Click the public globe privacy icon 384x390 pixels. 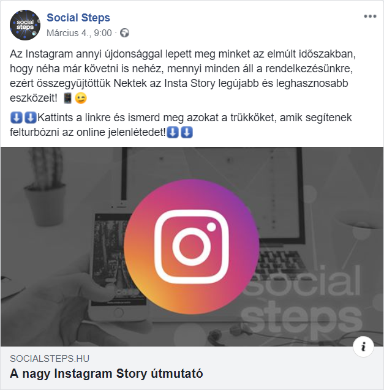tap(125, 32)
